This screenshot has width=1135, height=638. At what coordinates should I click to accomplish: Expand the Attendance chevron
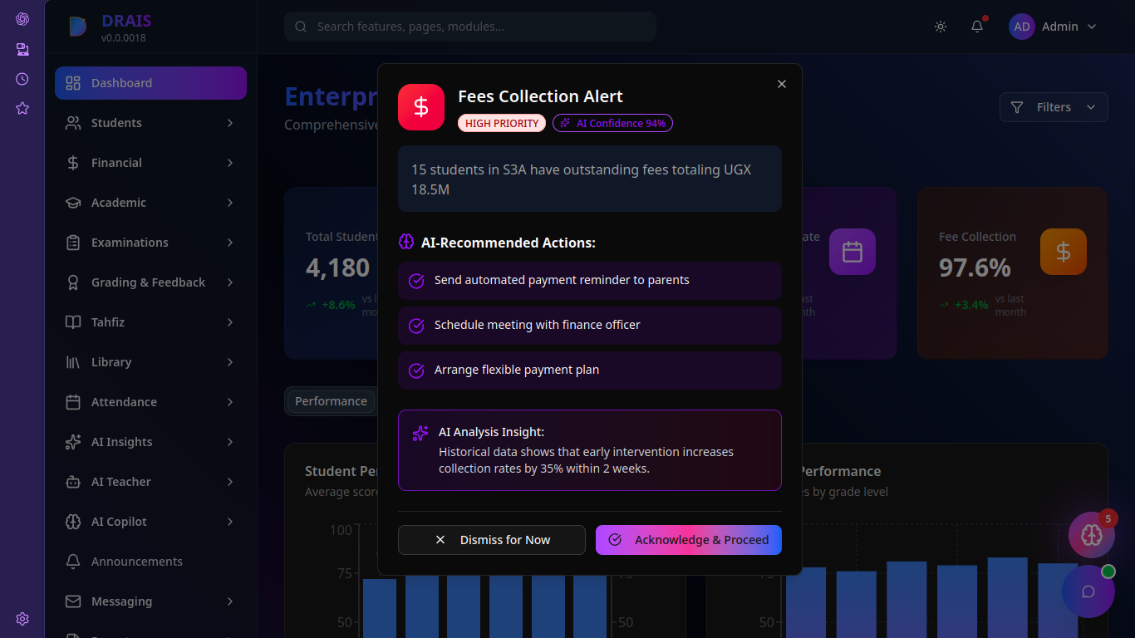(230, 402)
